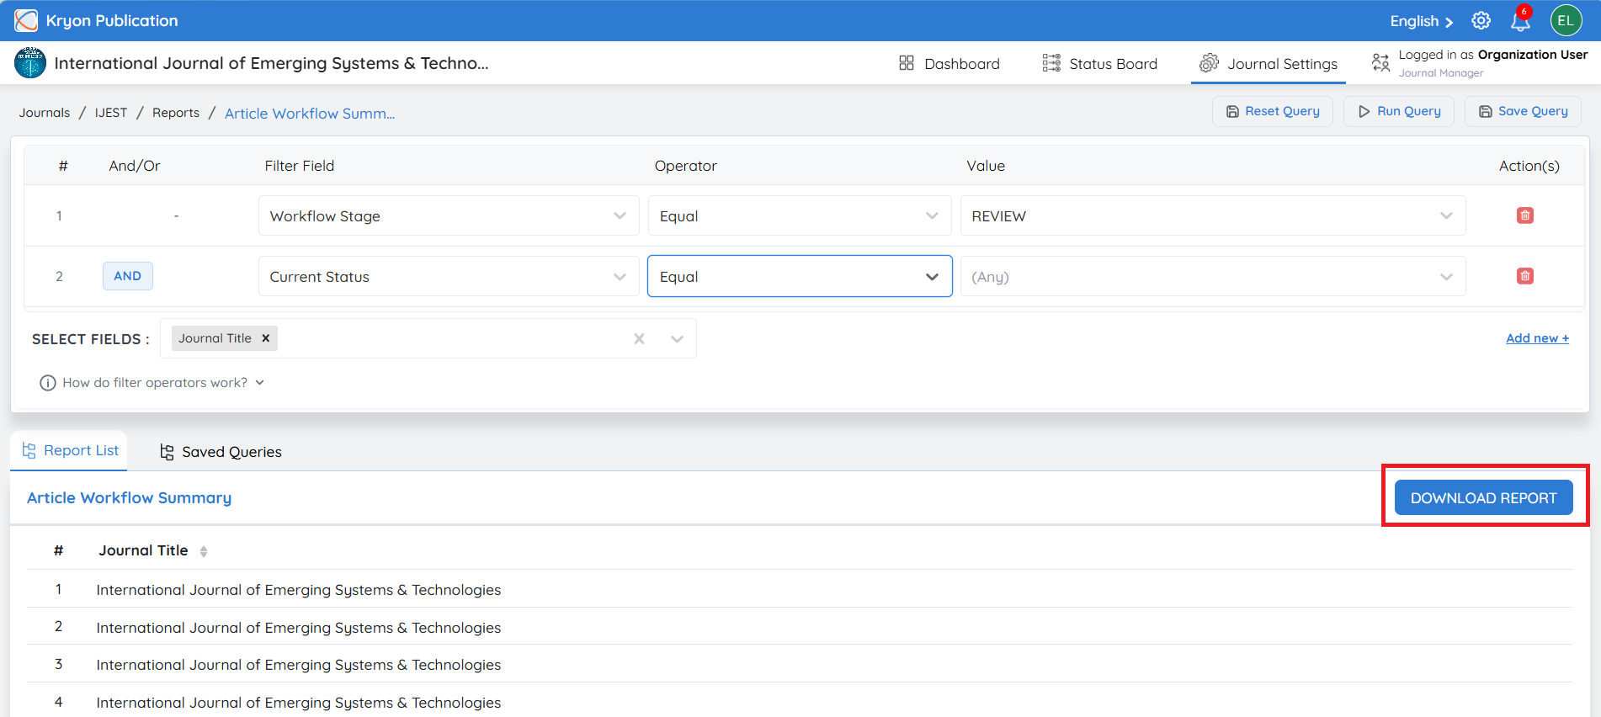Screen dimensions: 1601x717
Task: Delete filter row 2 with trash icon
Action: 1524,276
